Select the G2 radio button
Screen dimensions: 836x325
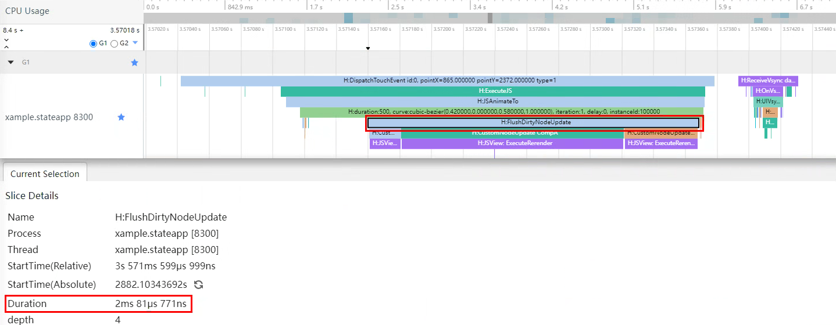coord(115,44)
